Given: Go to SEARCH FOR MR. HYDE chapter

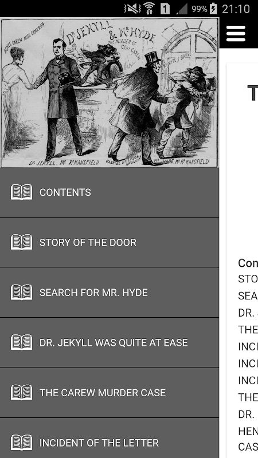Looking at the screenshot, I should (x=110, y=293).
